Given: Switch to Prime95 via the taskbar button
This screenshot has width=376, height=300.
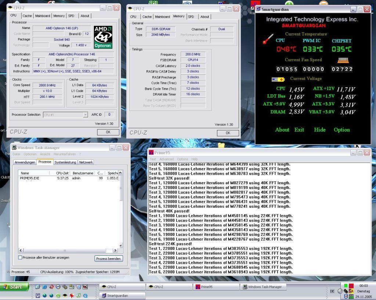Looking at the screenshot, I should click(216, 286).
